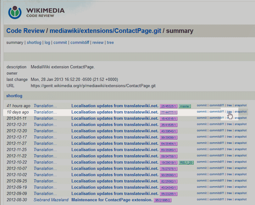Click the master branch tag
This screenshot has width=255, height=205.
click(x=185, y=106)
